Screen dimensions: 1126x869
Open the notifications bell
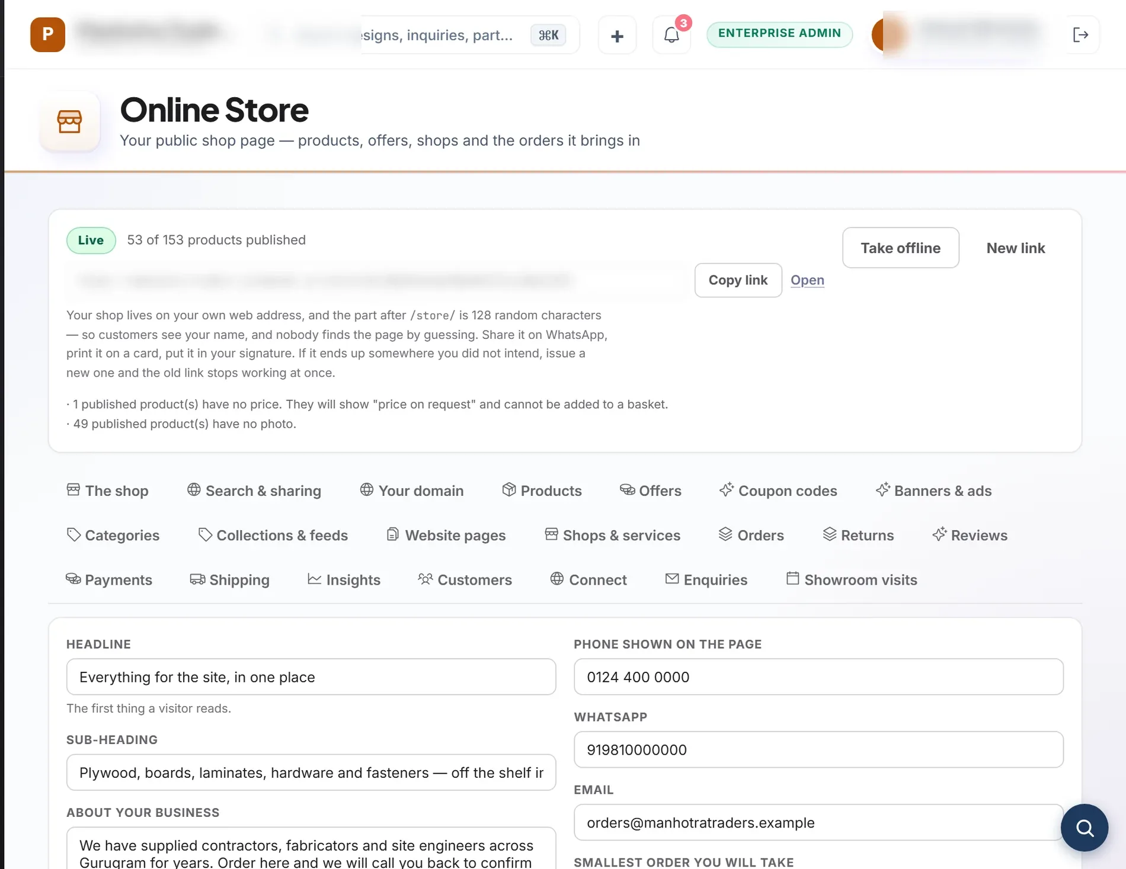[671, 36]
